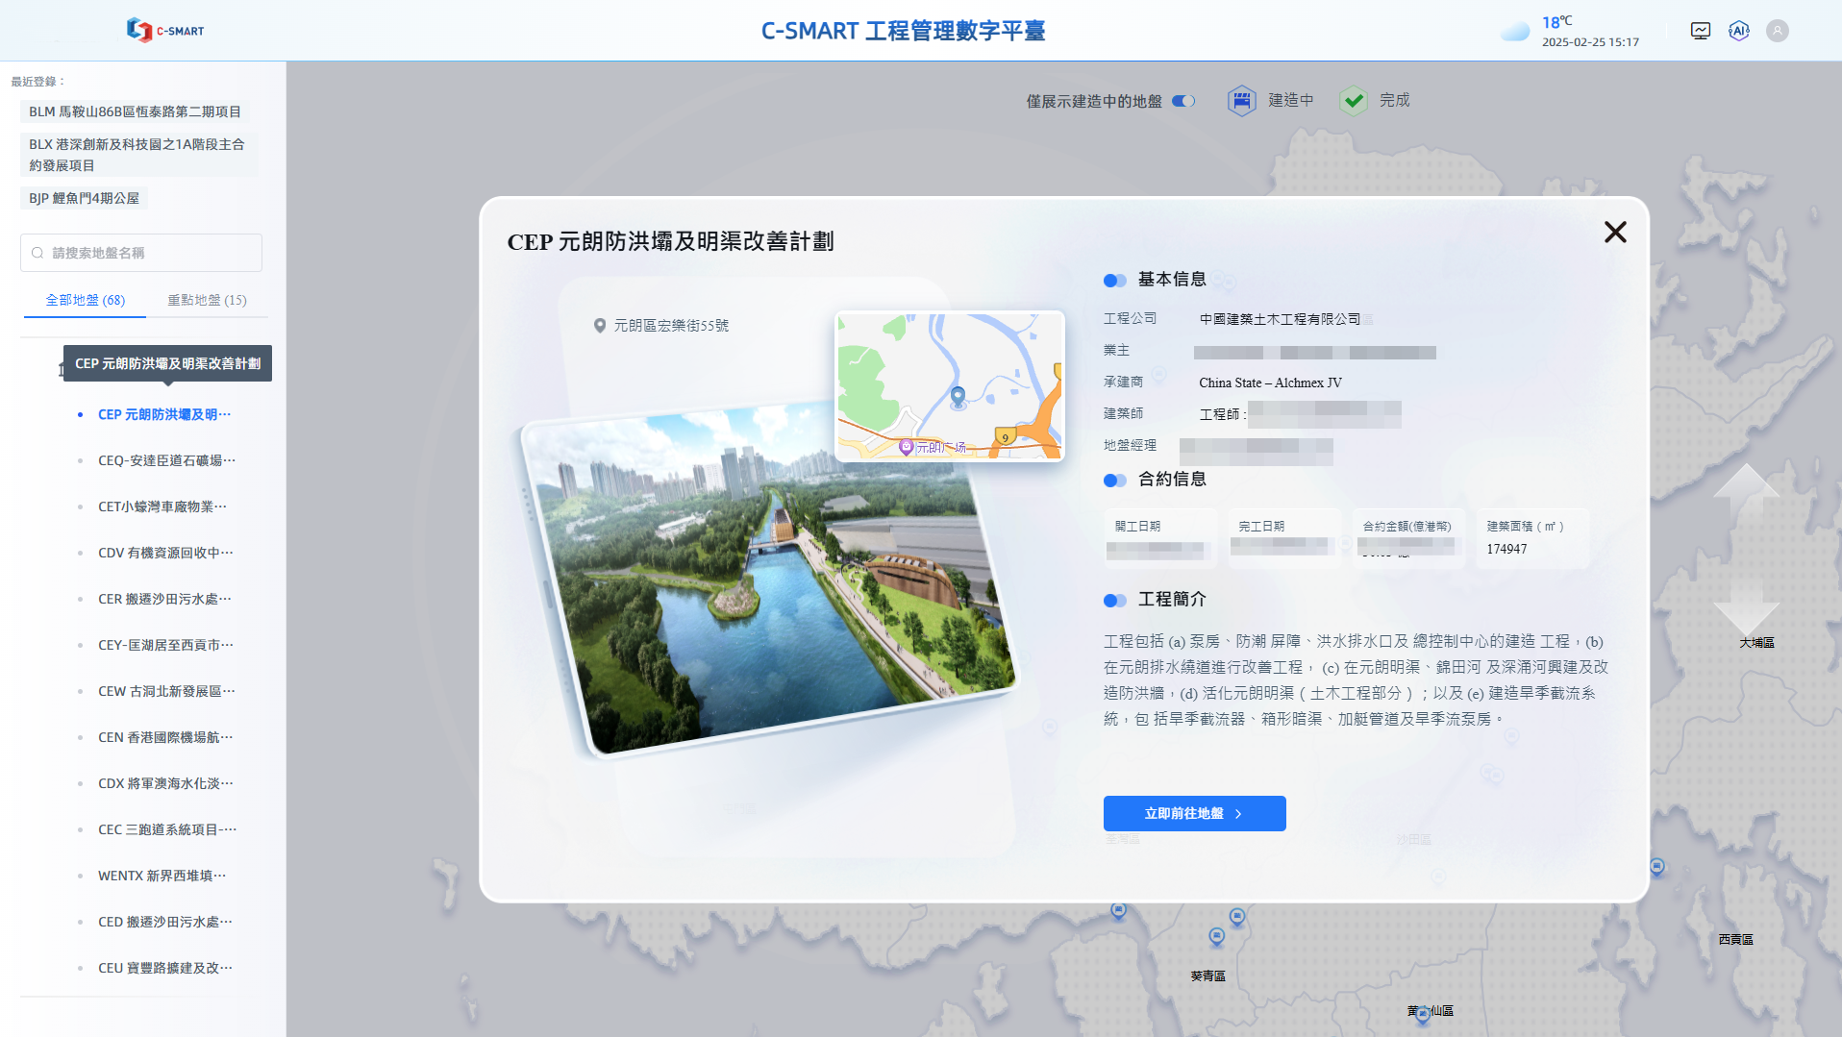Select CEU 寶豐路擴建及改 in site list
This screenshot has height=1037, width=1842.
click(x=165, y=968)
